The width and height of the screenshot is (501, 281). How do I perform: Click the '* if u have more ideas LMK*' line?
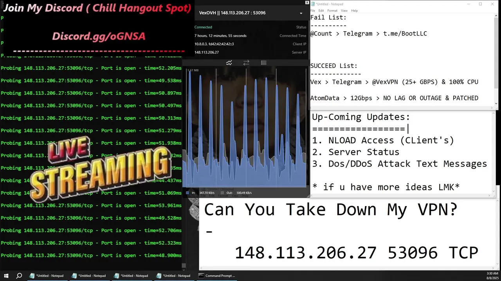(386, 187)
